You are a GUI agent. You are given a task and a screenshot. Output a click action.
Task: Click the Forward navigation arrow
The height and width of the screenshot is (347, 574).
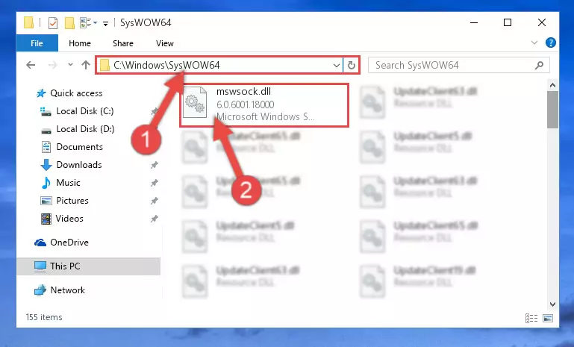click(x=53, y=65)
